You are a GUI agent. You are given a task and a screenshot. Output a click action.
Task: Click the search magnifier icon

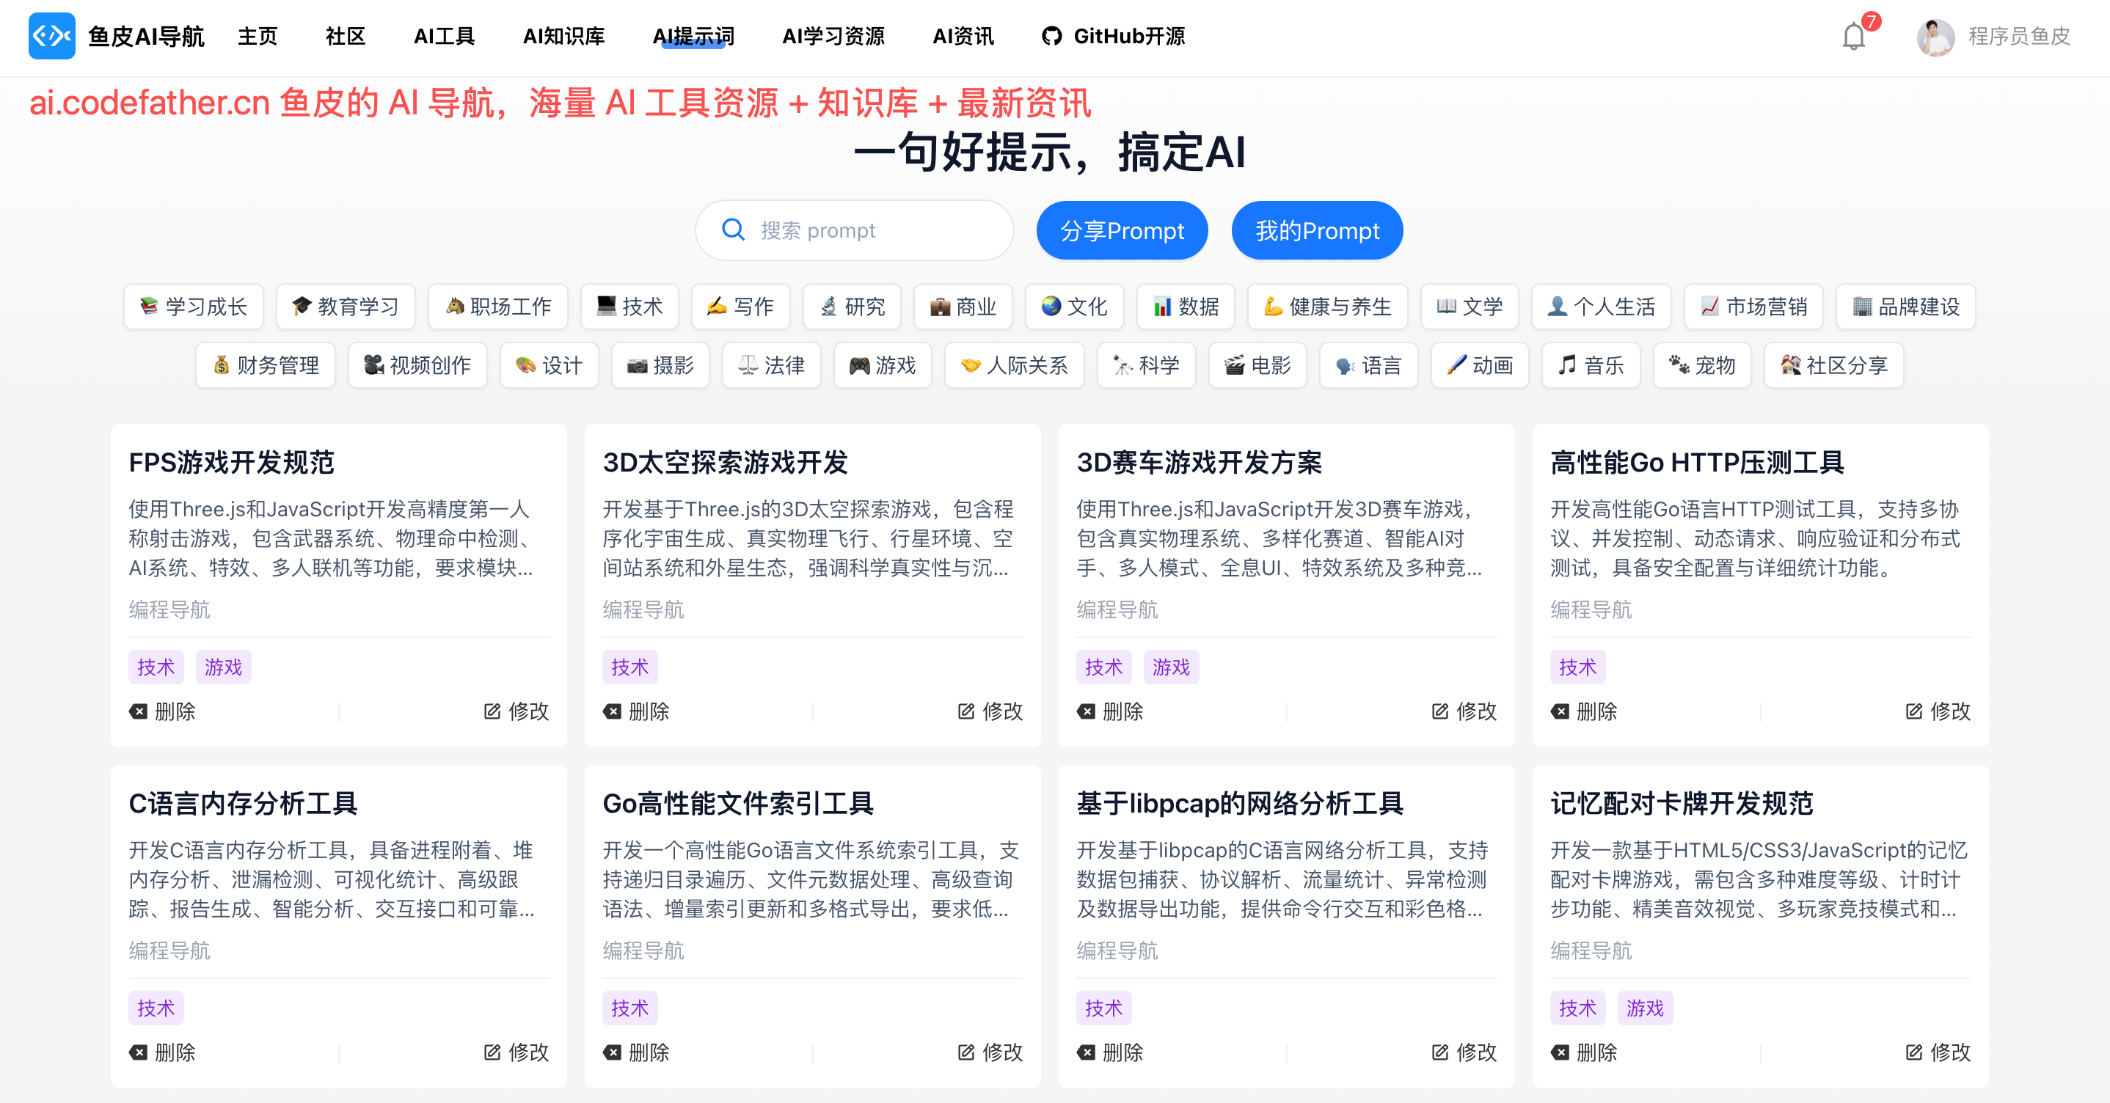733,230
